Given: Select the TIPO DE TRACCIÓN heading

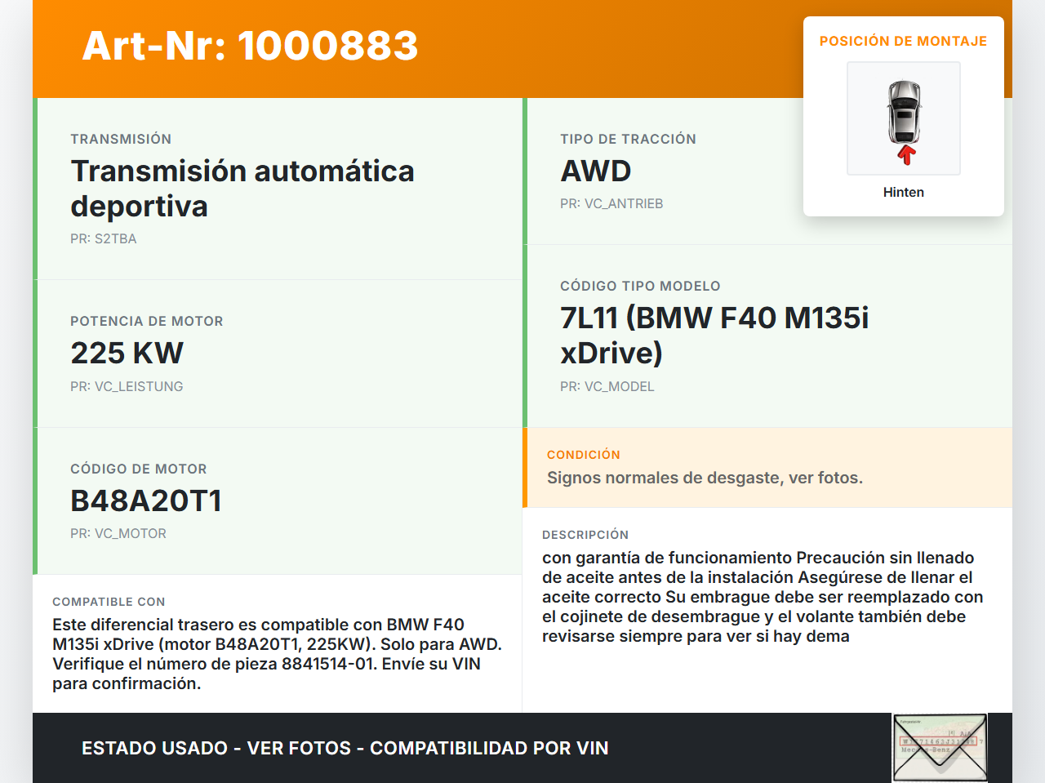Looking at the screenshot, I should point(628,139).
